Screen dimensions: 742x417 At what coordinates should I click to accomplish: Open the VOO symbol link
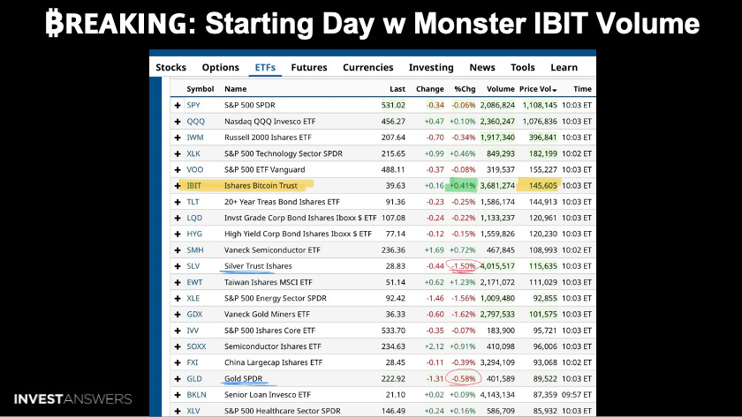pos(194,169)
